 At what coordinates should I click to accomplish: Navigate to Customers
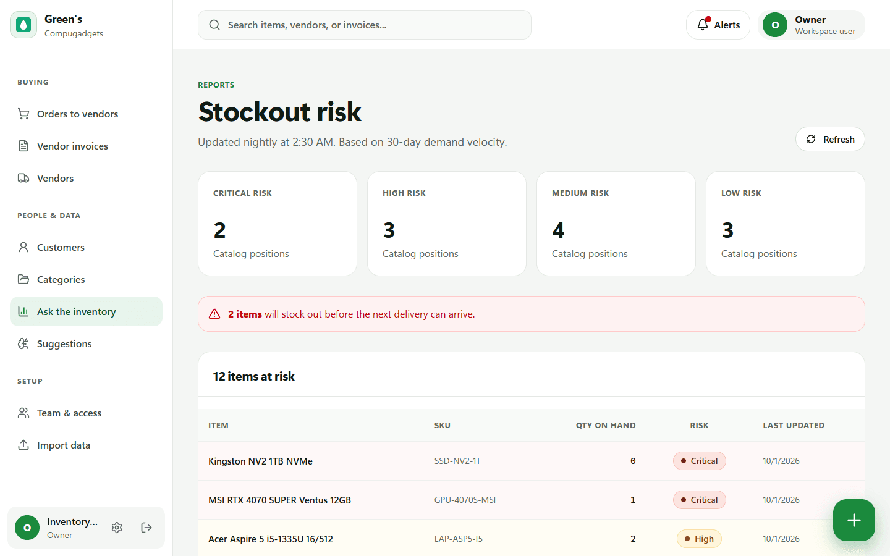click(86, 247)
